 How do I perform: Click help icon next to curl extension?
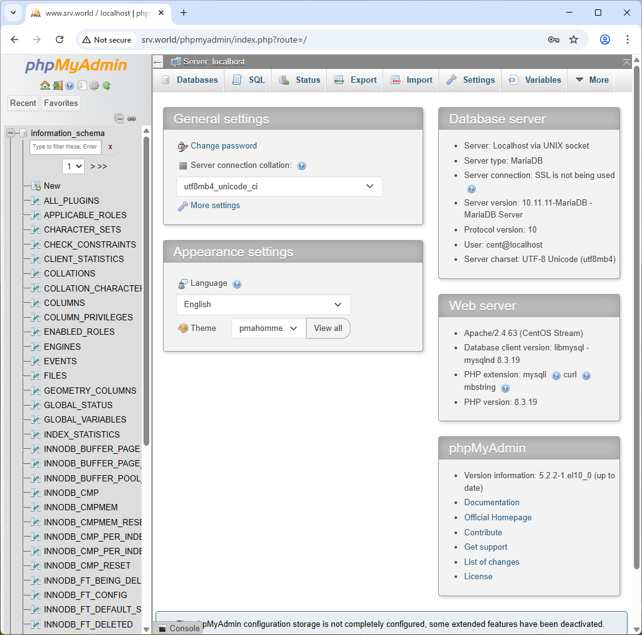[x=586, y=375]
